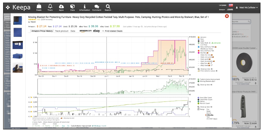Screen dimensions: 262x132
Task: Open the Track bell icon page
Action: [50, 8]
